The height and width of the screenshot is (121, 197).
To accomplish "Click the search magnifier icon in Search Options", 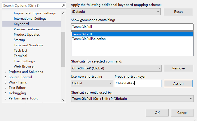I will pyautogui.click(x=63, y=5).
